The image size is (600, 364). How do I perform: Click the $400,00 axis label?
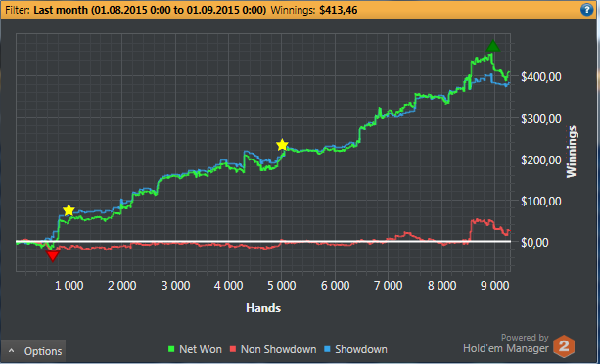[540, 77]
